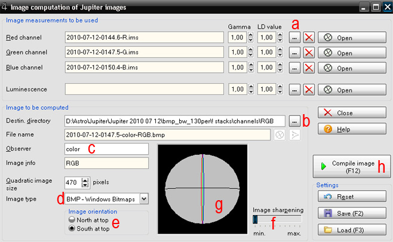The height and width of the screenshot is (242, 393).
Task: Click Compile image (F12) button
Action: [x=351, y=166]
